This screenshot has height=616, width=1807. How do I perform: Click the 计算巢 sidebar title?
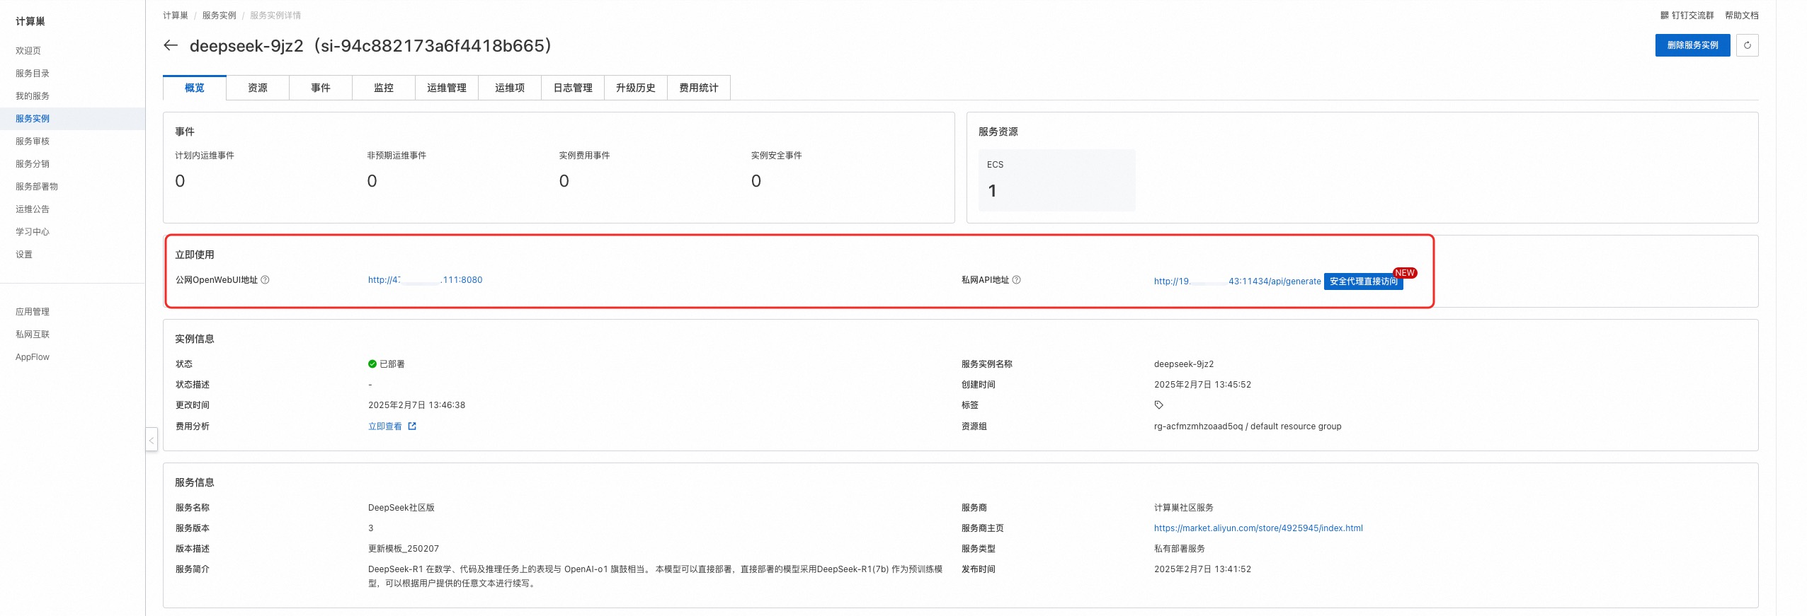coord(30,21)
